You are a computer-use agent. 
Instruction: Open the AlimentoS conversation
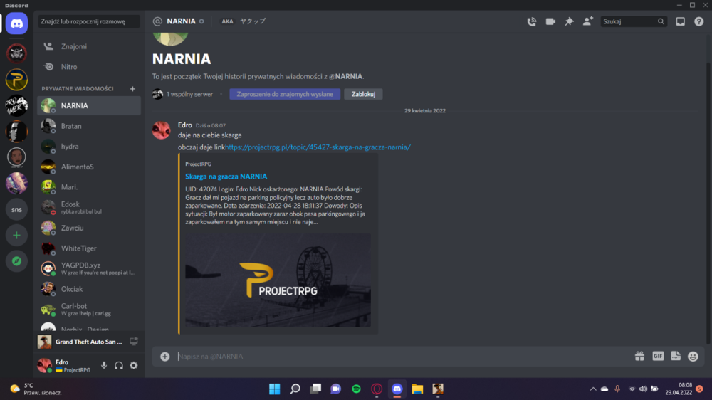coord(89,167)
